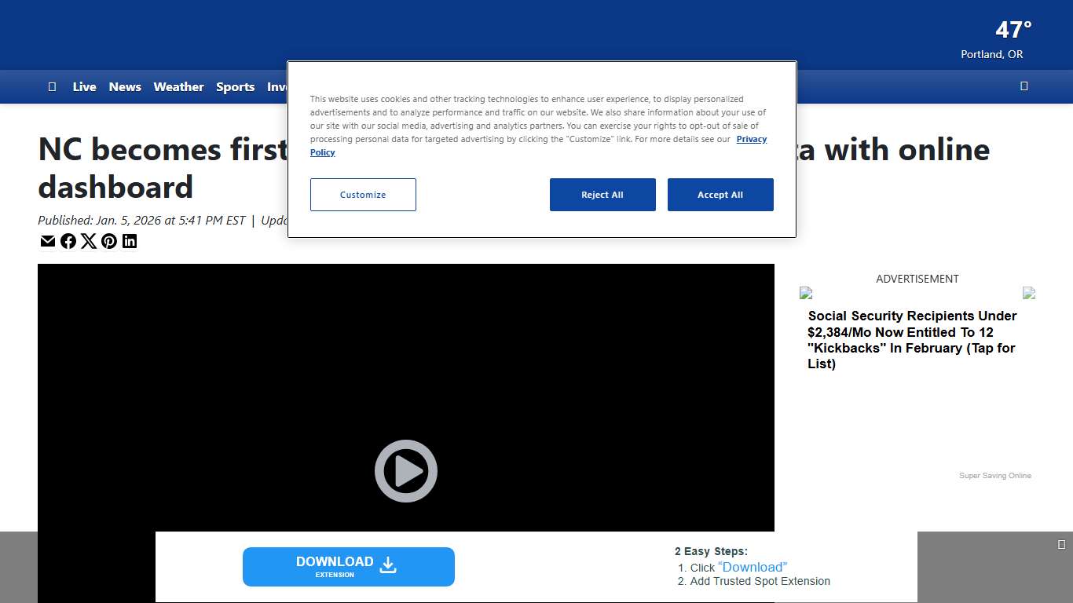Click the 47° weather temperature display
1073x603 pixels.
click(x=1012, y=30)
